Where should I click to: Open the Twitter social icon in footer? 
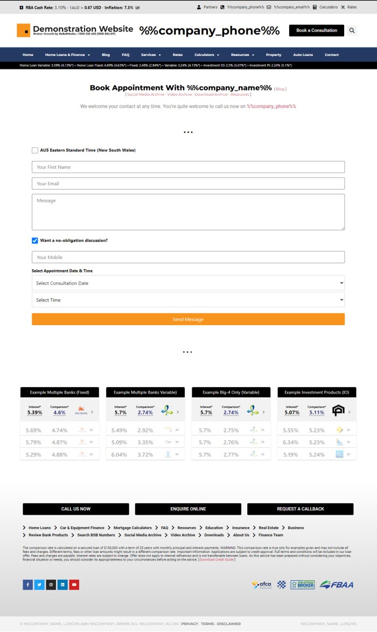(x=39, y=585)
